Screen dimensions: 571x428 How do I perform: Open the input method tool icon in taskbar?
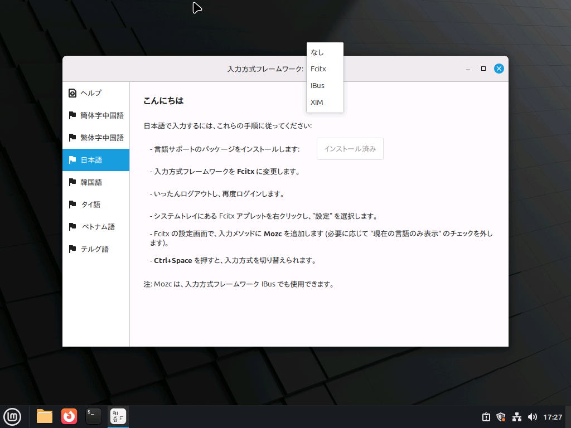[118, 416]
